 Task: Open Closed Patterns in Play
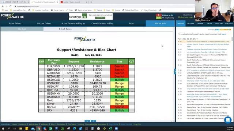pyautogui.click(x=102, y=23)
